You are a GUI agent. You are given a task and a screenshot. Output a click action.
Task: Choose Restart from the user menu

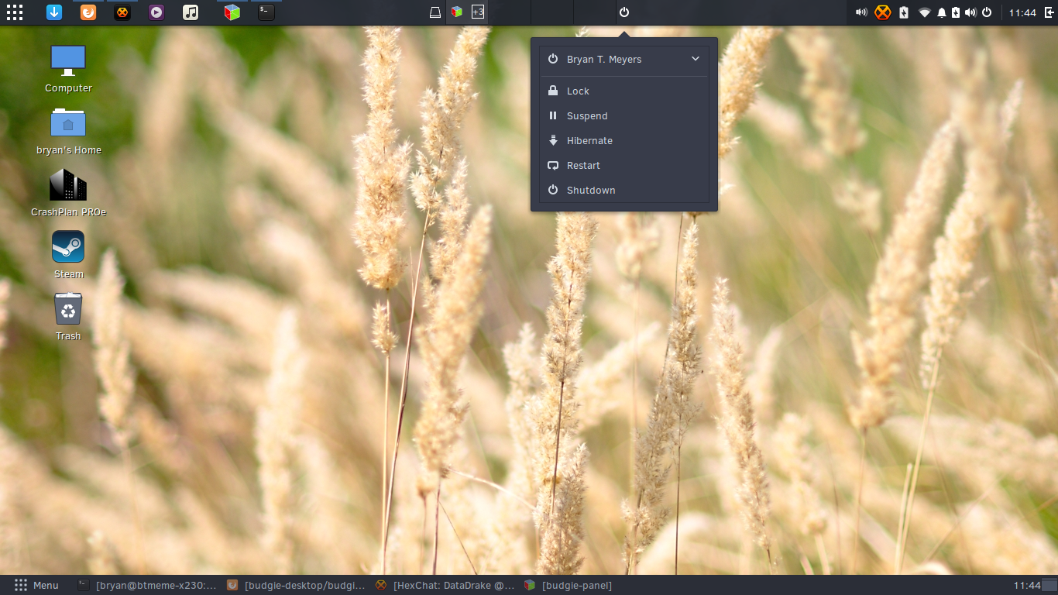tap(624, 165)
